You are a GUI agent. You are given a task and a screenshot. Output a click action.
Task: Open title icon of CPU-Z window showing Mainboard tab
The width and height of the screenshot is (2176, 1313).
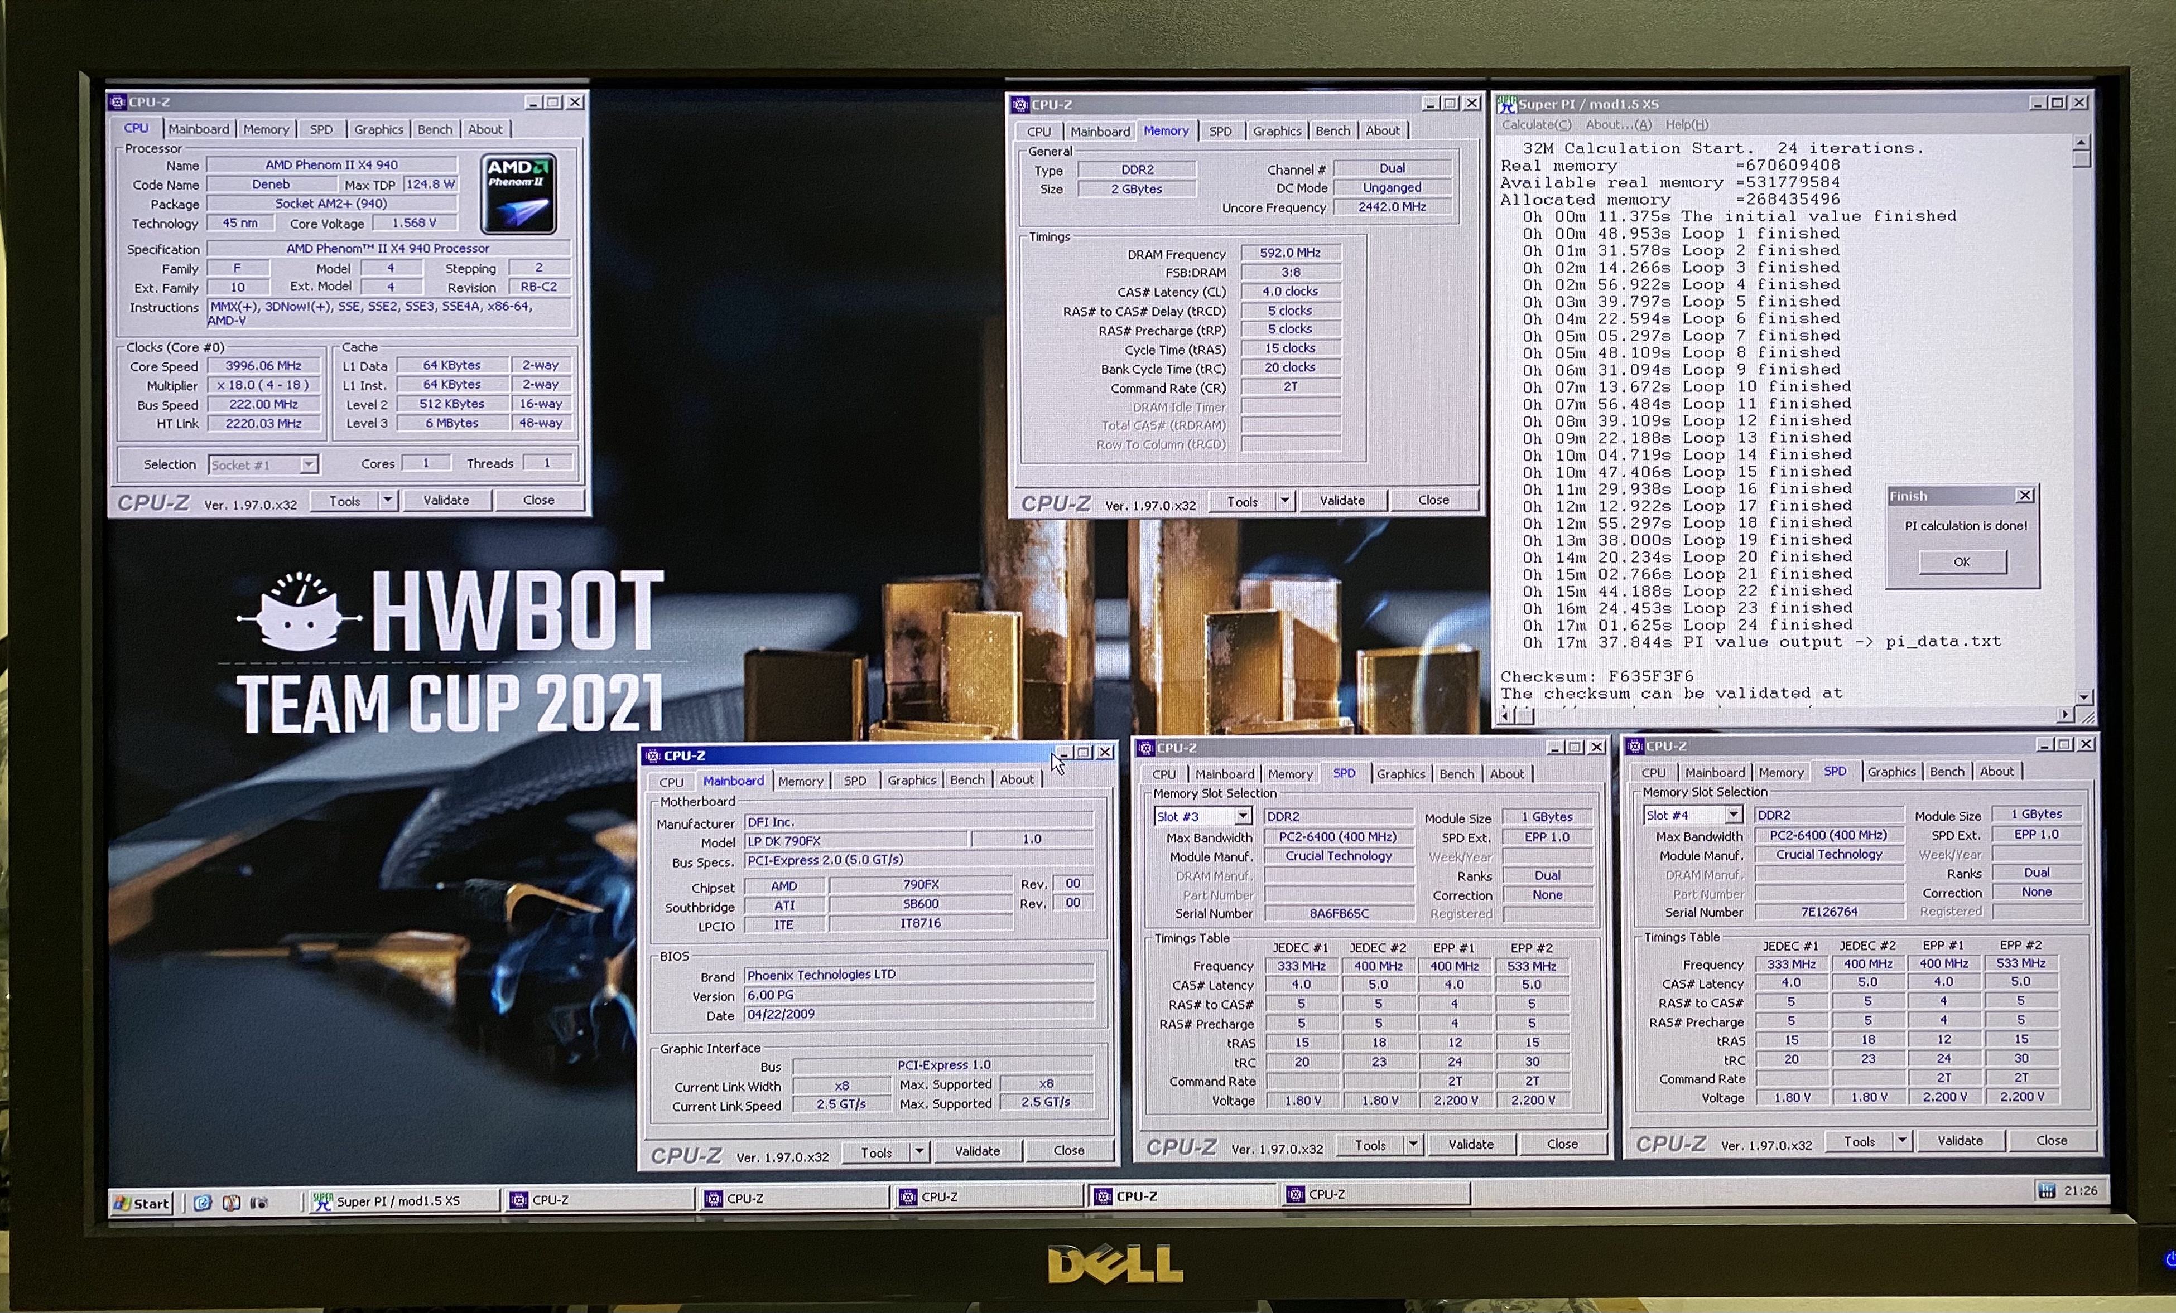653,756
